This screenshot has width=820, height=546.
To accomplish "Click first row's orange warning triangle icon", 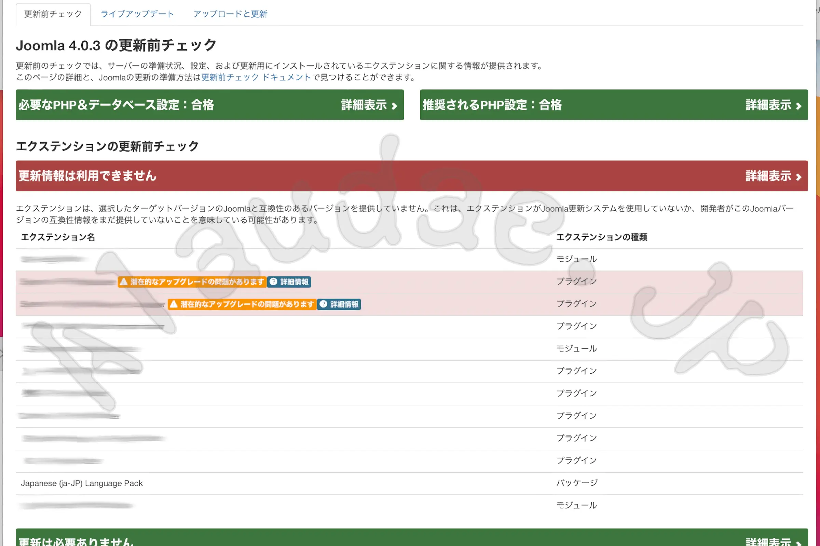I will click(x=124, y=282).
